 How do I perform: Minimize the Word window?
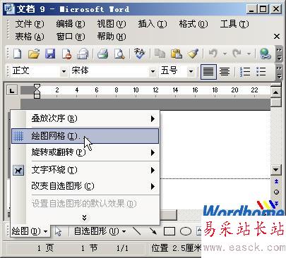point(251,9)
